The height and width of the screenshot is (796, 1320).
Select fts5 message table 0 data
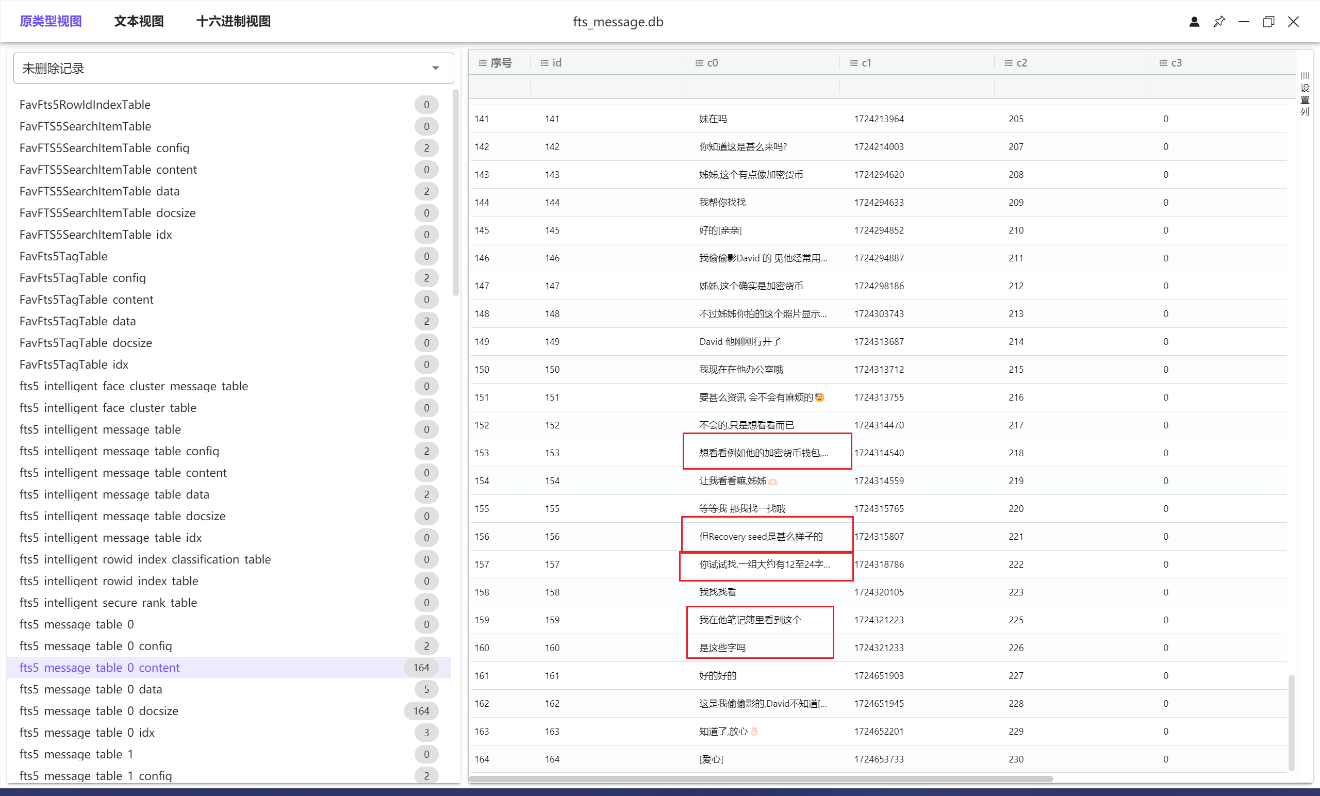[x=91, y=689]
